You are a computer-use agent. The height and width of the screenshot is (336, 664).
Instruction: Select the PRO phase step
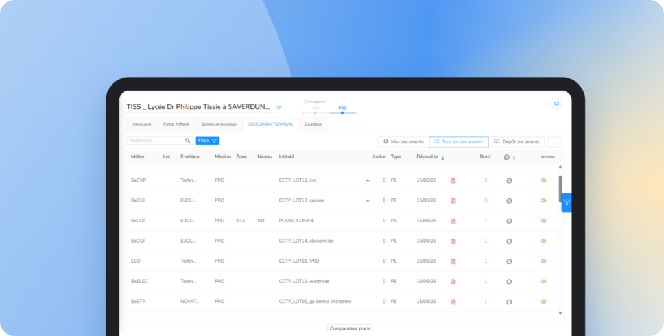pyautogui.click(x=342, y=110)
